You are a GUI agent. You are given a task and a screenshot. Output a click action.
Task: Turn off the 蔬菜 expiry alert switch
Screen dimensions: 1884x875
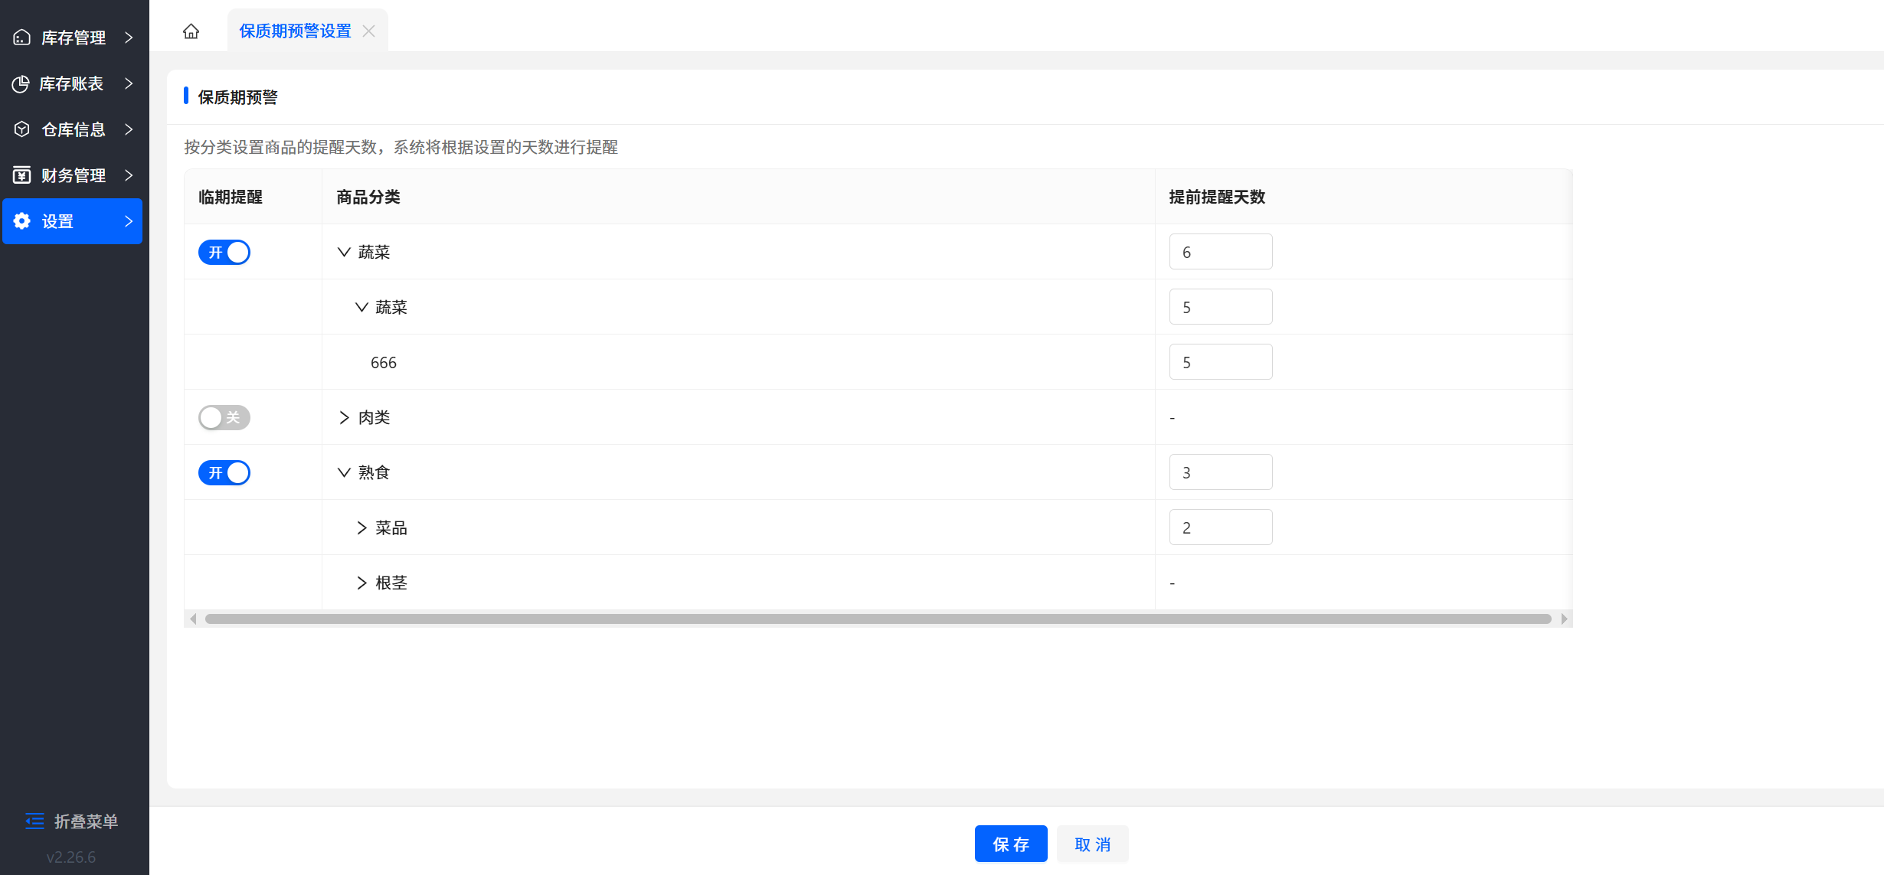click(x=224, y=252)
